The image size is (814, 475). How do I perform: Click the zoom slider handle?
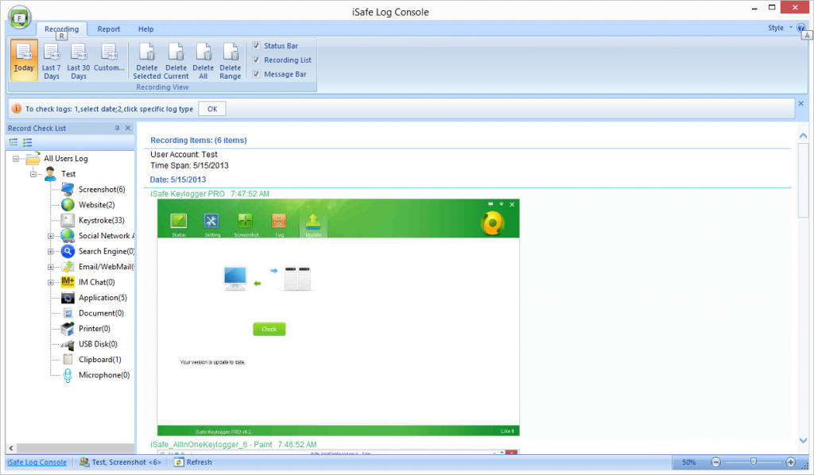click(x=754, y=462)
